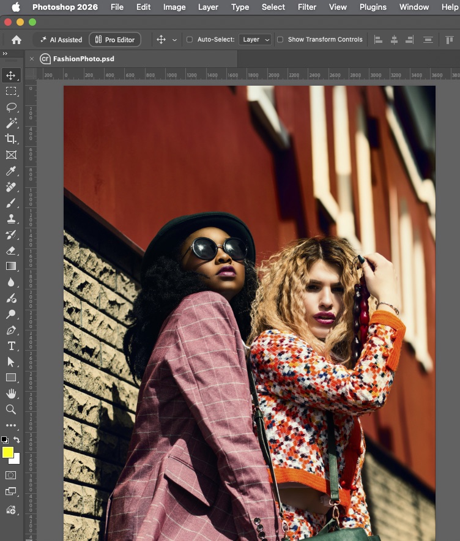The height and width of the screenshot is (541, 460).
Task: Expand the collapsed toolbar double-arrow
Action: click(x=5, y=53)
